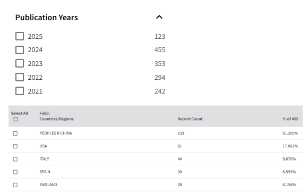Tick the ITALY row checkbox
Image resolution: width=308 pixels, height=193 pixels.
click(15, 159)
